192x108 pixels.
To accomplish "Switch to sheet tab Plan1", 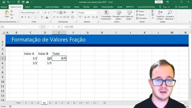I will [x=19, y=103].
